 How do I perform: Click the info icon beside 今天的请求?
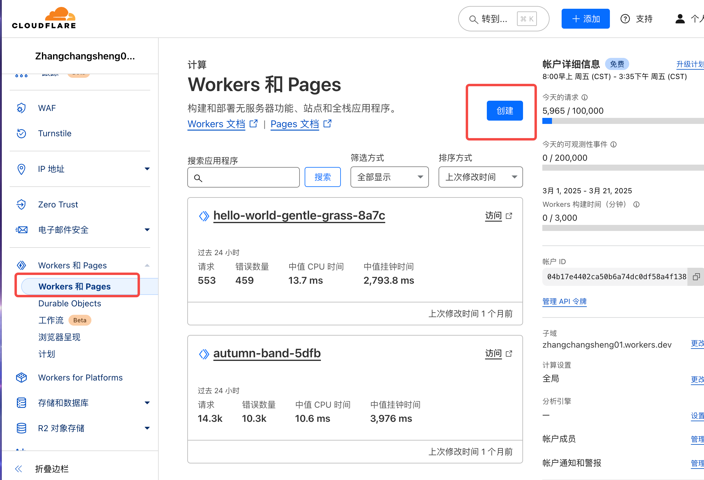585,97
